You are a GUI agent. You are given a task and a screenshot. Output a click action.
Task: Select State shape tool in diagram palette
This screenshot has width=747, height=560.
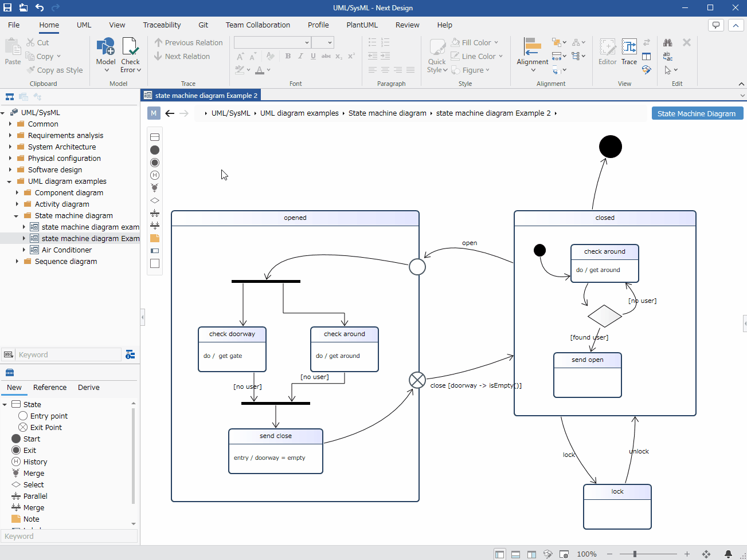155,137
